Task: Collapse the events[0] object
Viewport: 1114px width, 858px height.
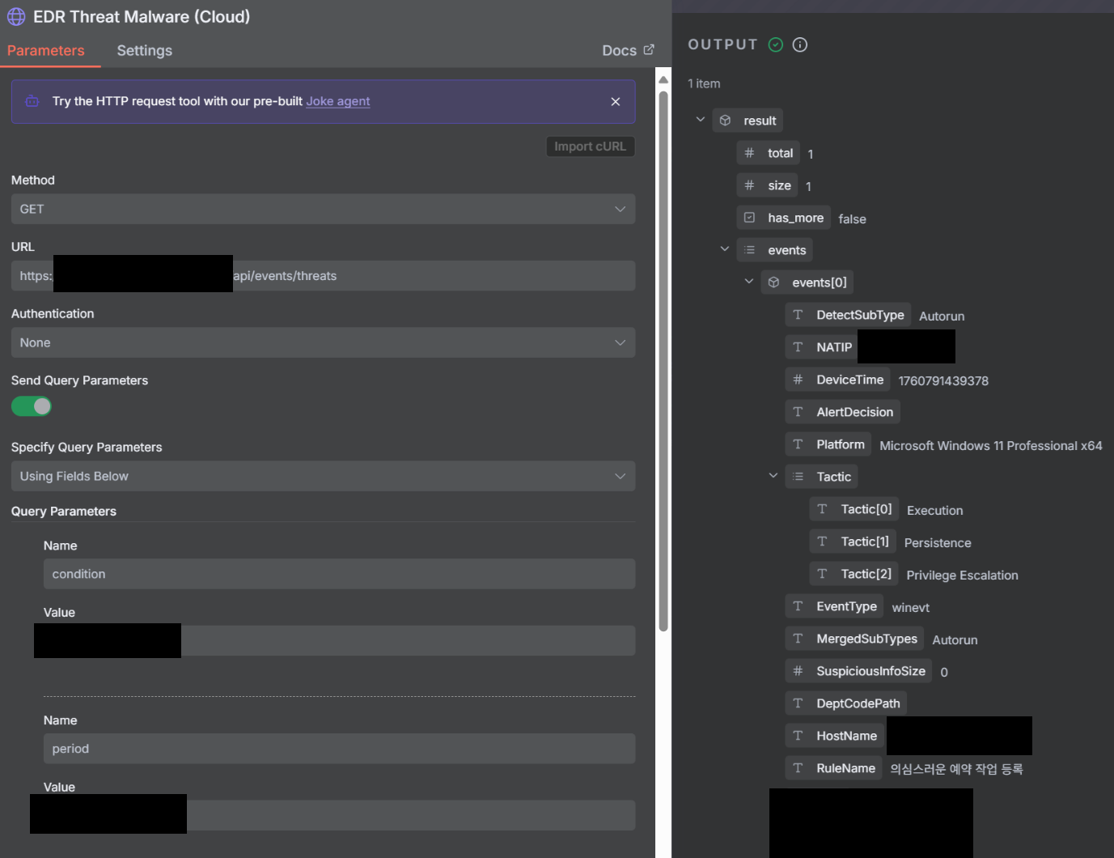Action: [x=748, y=281]
